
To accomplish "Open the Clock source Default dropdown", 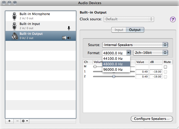I will point(129,19).
